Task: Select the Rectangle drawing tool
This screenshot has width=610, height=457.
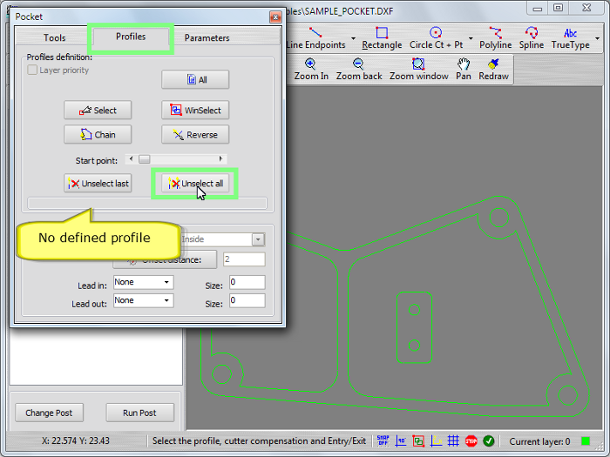Action: click(x=382, y=38)
